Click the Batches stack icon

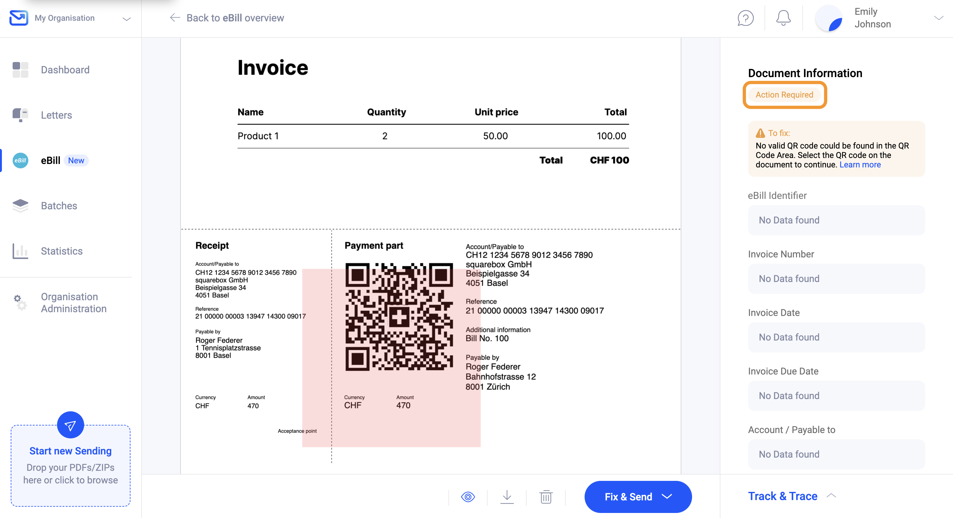[20, 206]
